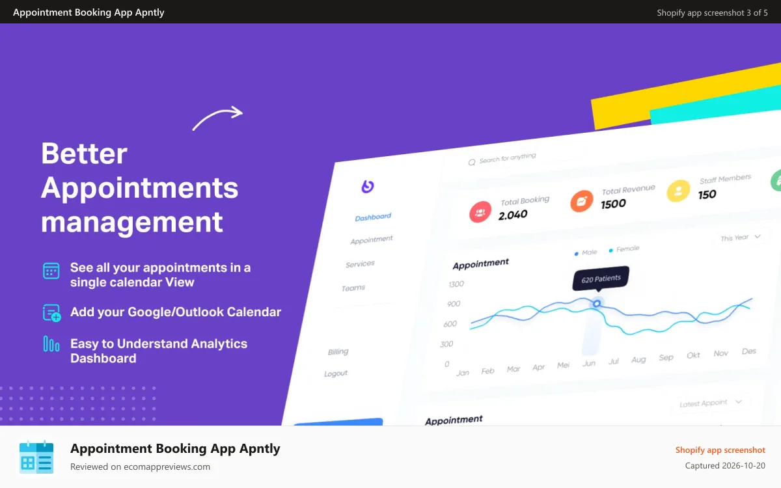This screenshot has width=781, height=488.
Task: Expand the Latest Appoint dropdown
Action: coord(709,403)
